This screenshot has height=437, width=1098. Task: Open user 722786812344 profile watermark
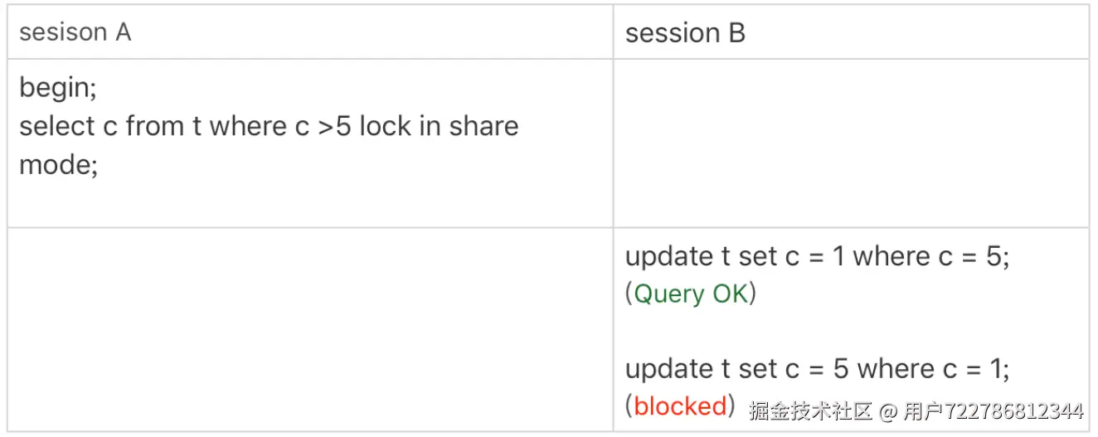click(x=993, y=411)
